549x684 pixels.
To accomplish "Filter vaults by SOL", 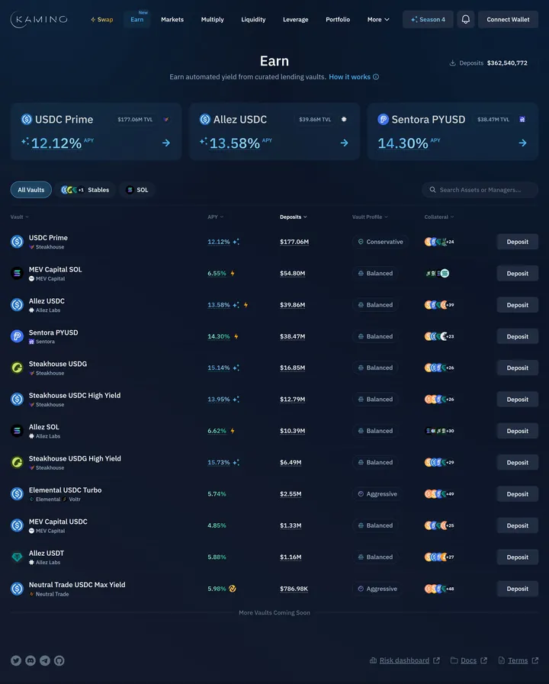I will pos(137,190).
